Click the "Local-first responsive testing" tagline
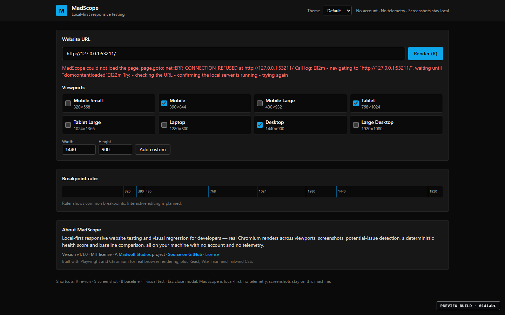The image size is (505, 315). click(x=98, y=14)
